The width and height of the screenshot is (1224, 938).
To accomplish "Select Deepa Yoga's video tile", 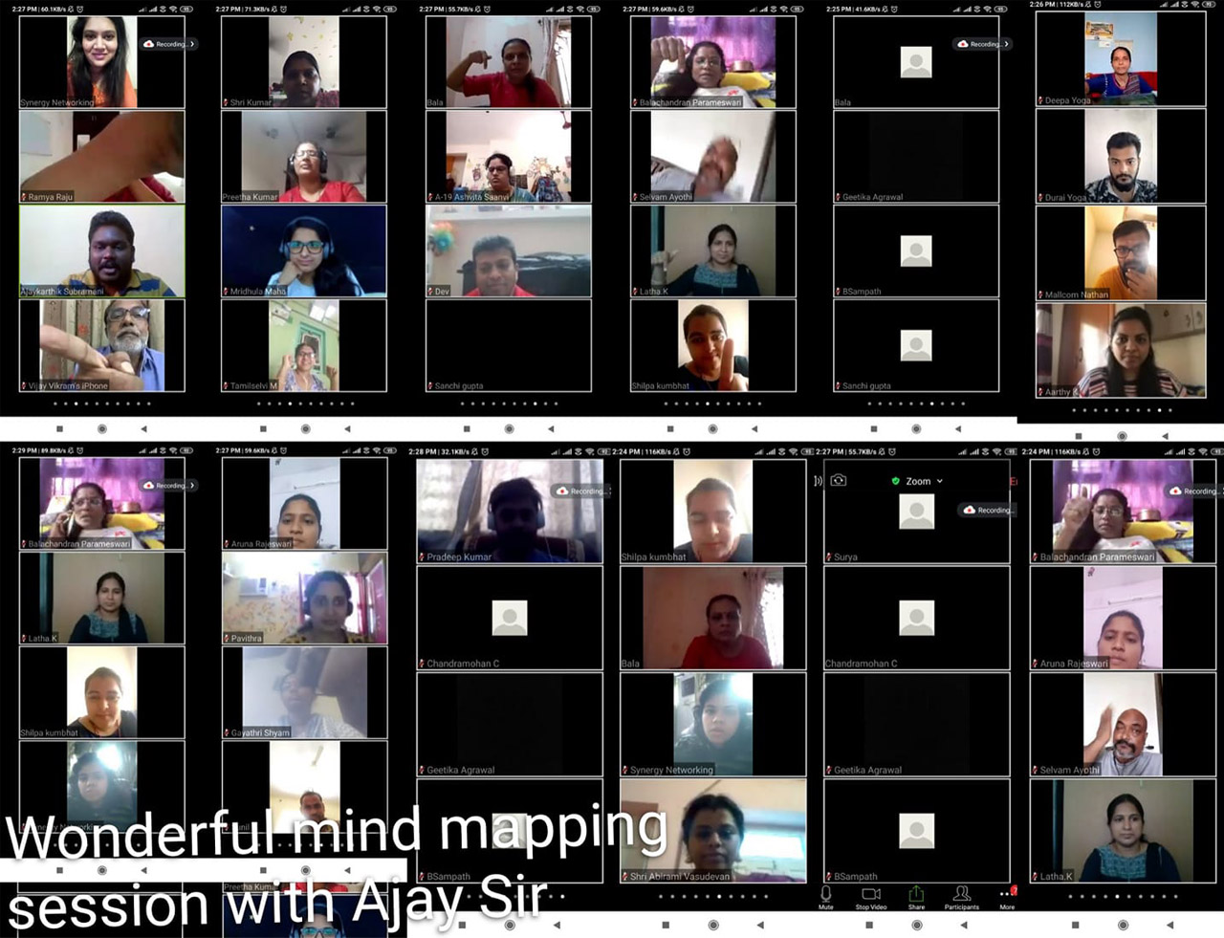I will pyautogui.click(x=1120, y=59).
